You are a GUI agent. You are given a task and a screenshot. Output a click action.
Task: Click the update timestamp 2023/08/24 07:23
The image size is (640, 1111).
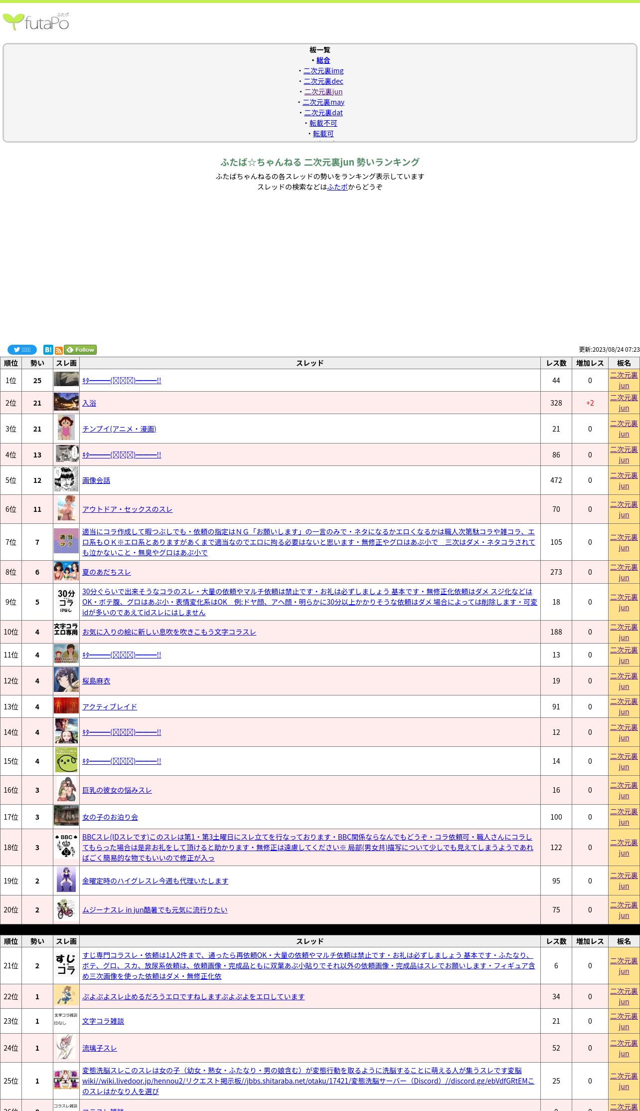[609, 350]
